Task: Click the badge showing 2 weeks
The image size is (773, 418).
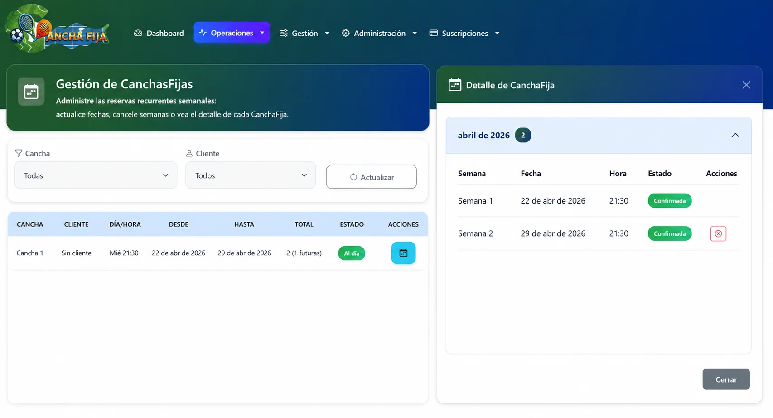Action: tap(523, 135)
